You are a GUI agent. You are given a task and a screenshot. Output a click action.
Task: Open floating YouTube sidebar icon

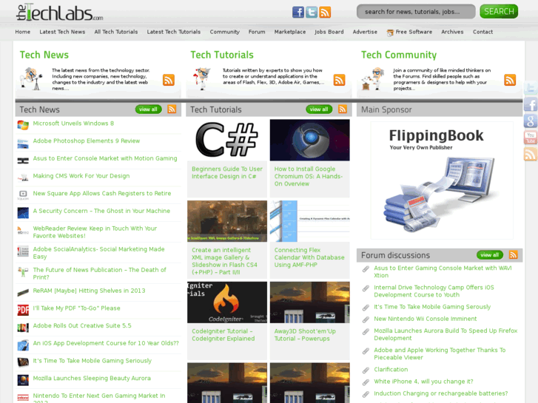point(531,138)
